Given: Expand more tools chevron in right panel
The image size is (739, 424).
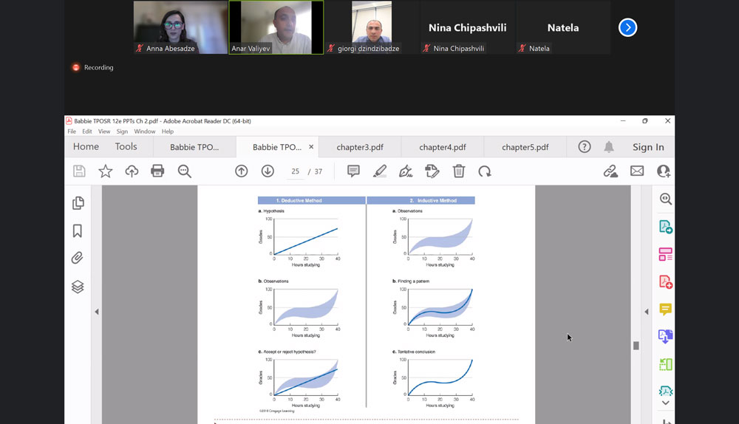Looking at the screenshot, I should (665, 403).
